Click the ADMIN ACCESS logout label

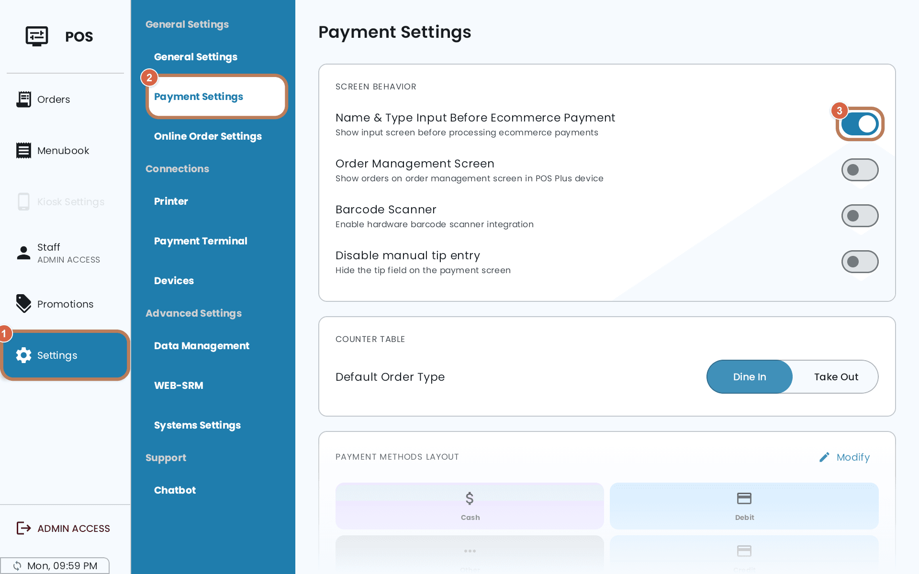pos(74,529)
